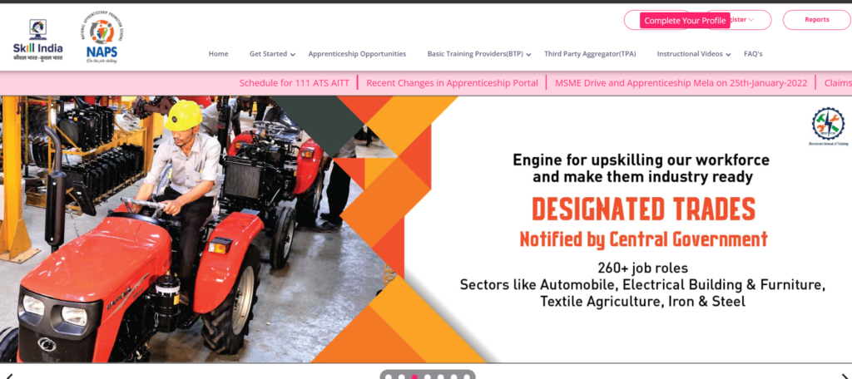Open Schedule for 111 ATS AITT link
Viewport: 852px width, 379px height.
click(295, 83)
